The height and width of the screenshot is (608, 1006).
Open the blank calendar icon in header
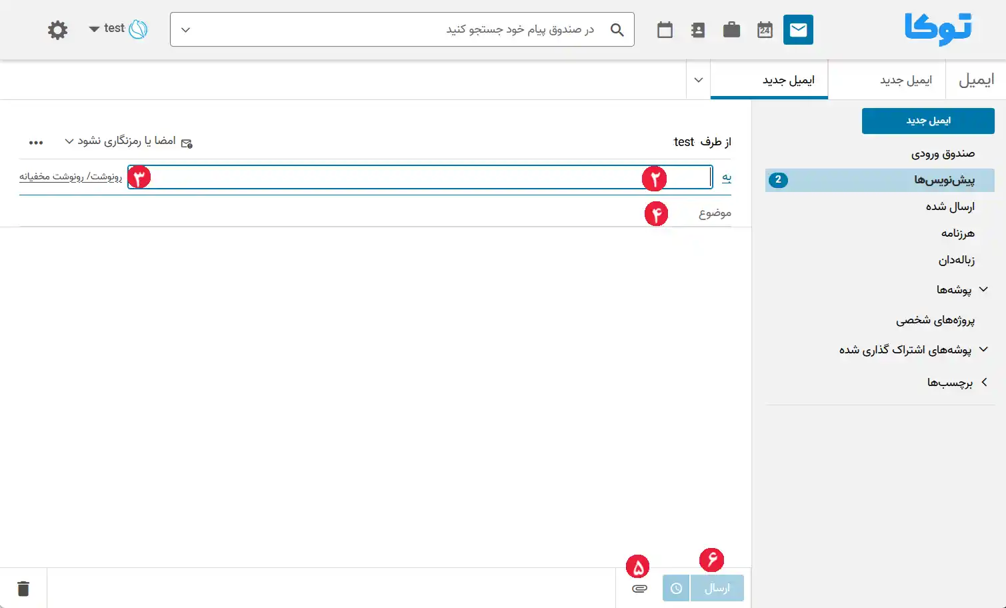tap(665, 30)
